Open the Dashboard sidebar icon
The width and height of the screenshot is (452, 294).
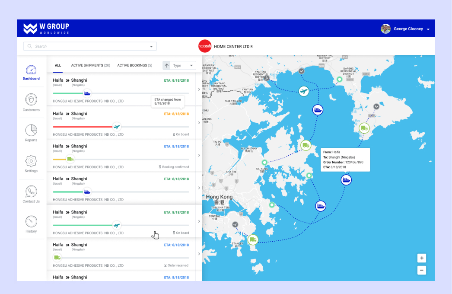point(31,70)
